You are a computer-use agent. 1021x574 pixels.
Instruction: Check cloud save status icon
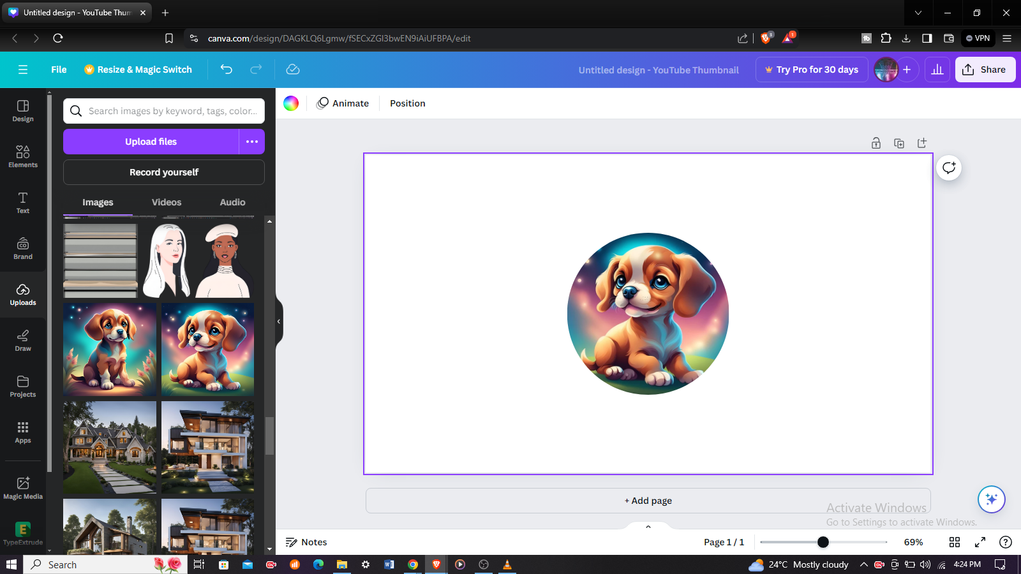pyautogui.click(x=293, y=70)
